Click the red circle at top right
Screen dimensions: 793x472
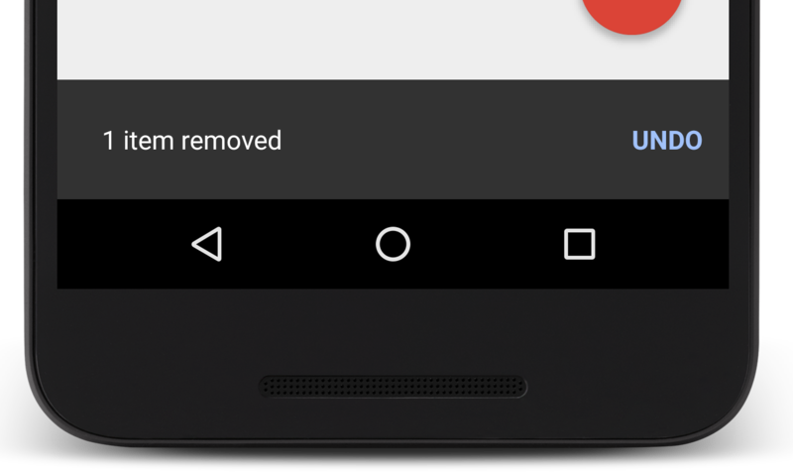tap(631, 14)
